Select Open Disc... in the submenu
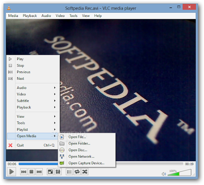Image resolution: width=204 pixels, height=185 pixels. [x=87, y=150]
